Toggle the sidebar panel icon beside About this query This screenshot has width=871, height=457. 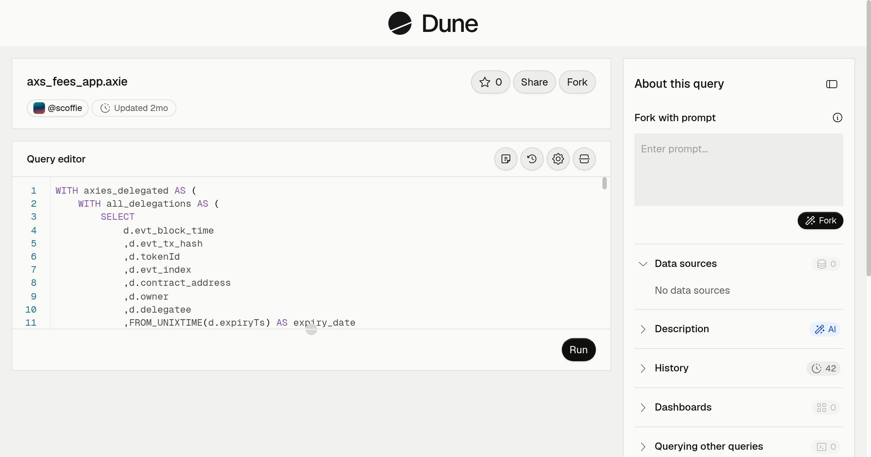tap(831, 84)
